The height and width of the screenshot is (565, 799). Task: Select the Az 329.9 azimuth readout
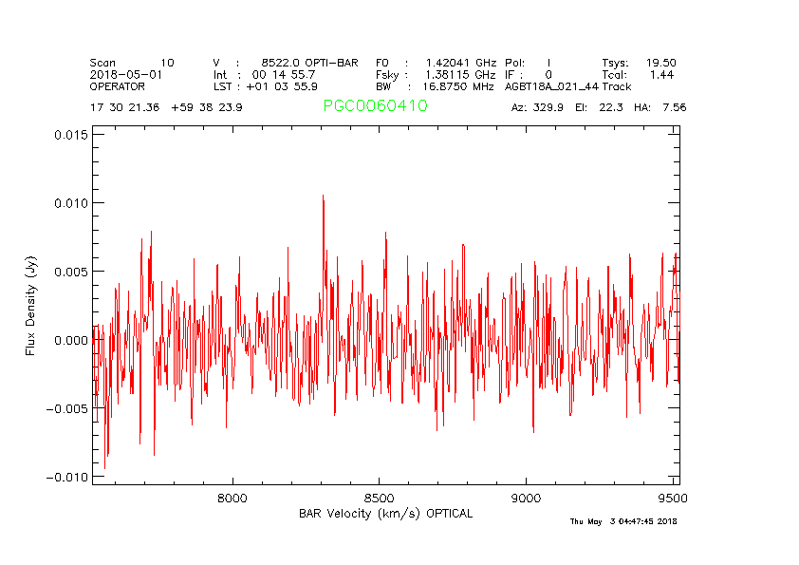[x=537, y=107]
